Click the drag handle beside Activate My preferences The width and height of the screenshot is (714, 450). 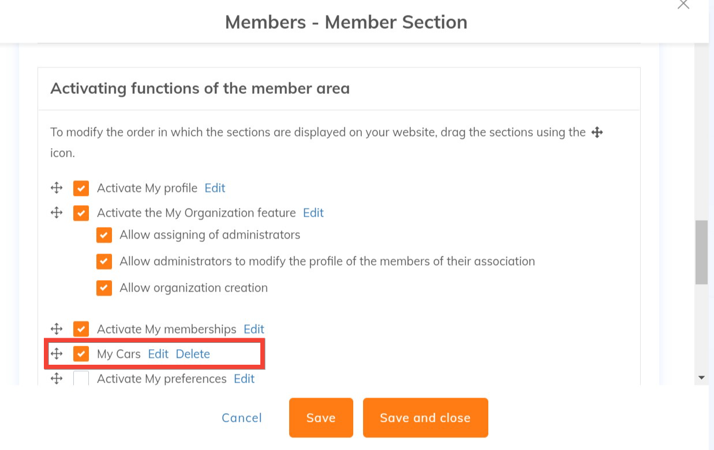coord(57,379)
